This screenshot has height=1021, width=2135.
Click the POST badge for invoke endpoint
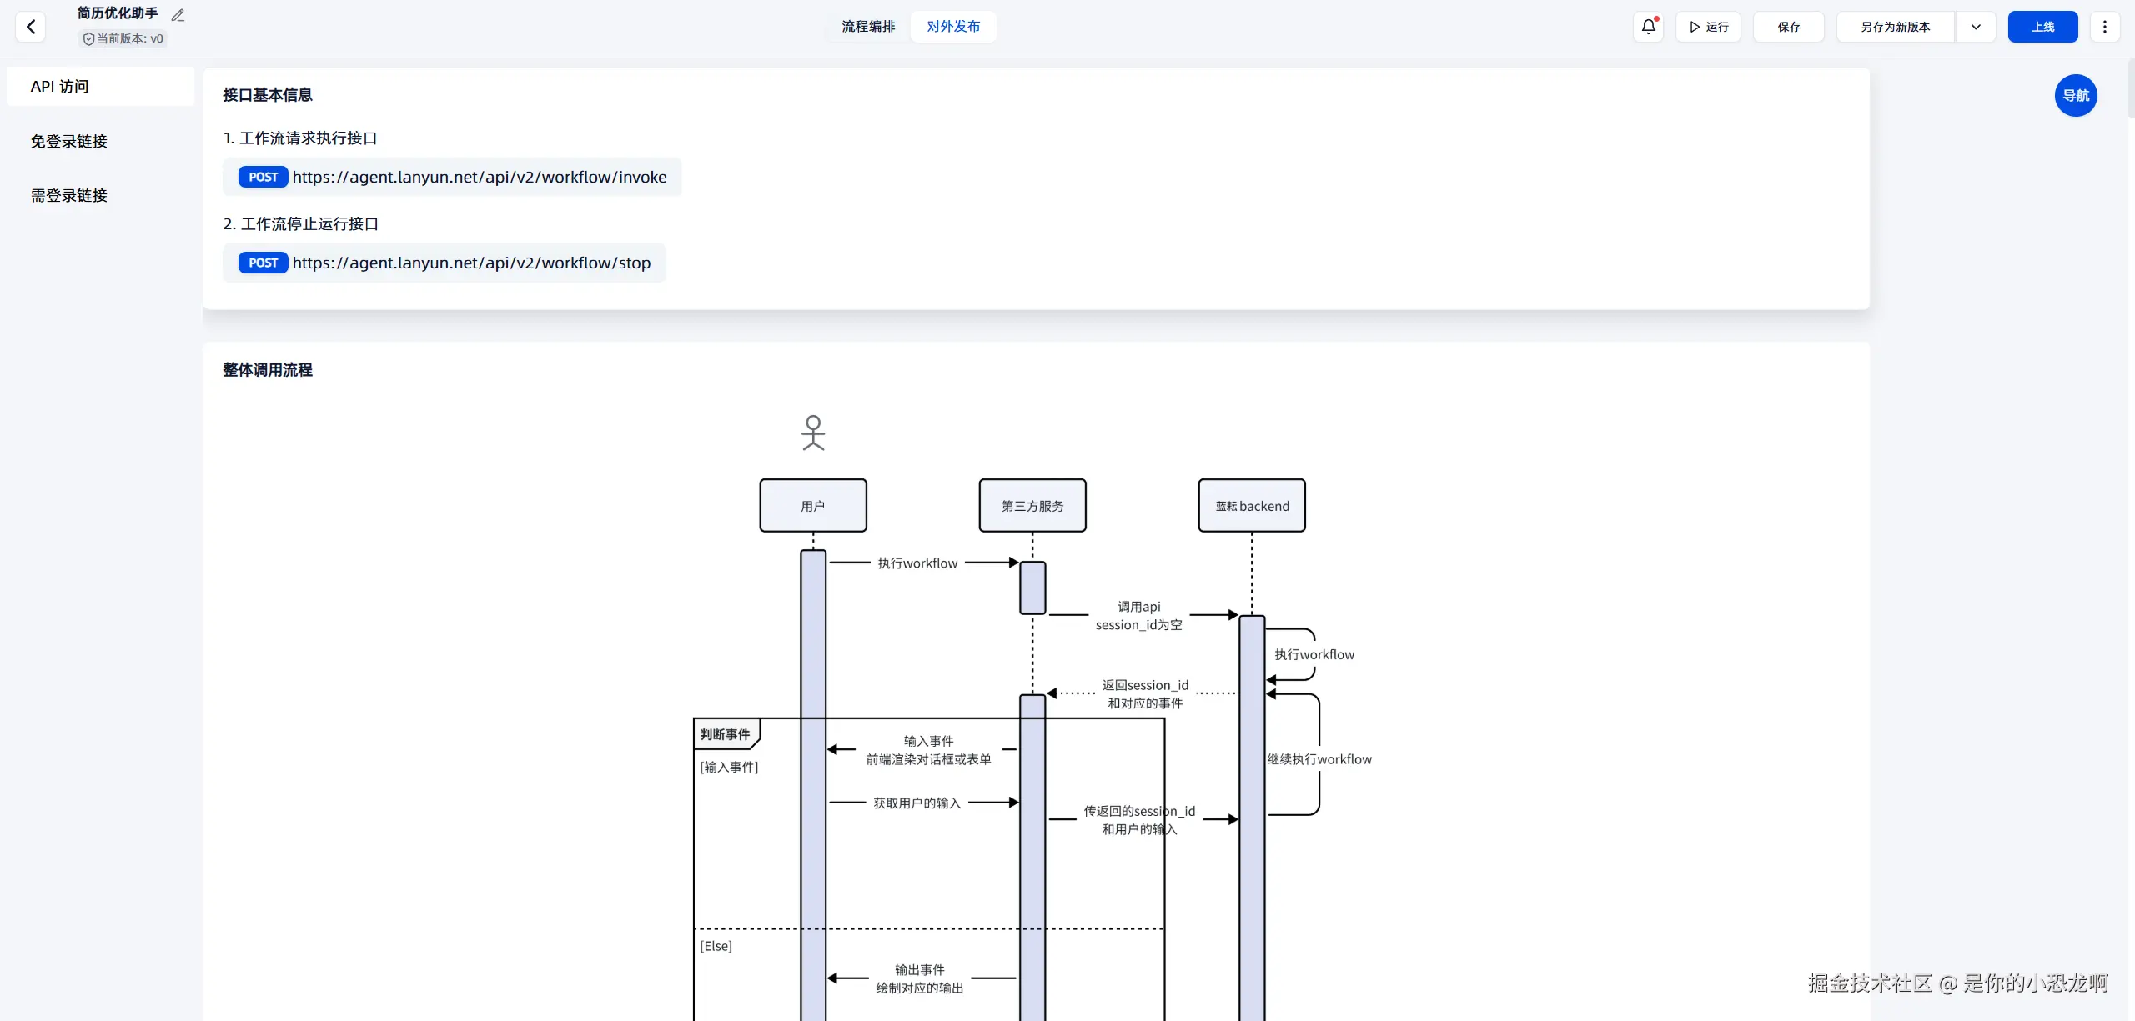(x=263, y=177)
